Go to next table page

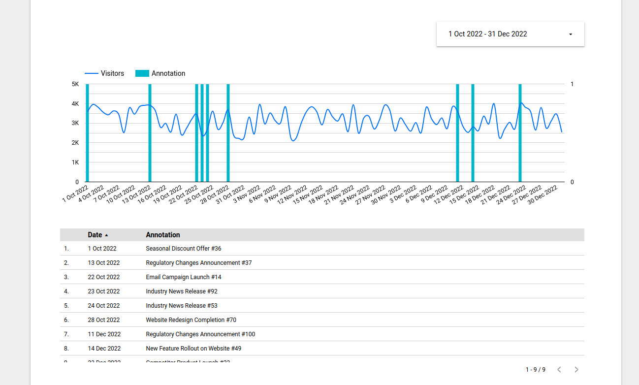[x=576, y=370]
